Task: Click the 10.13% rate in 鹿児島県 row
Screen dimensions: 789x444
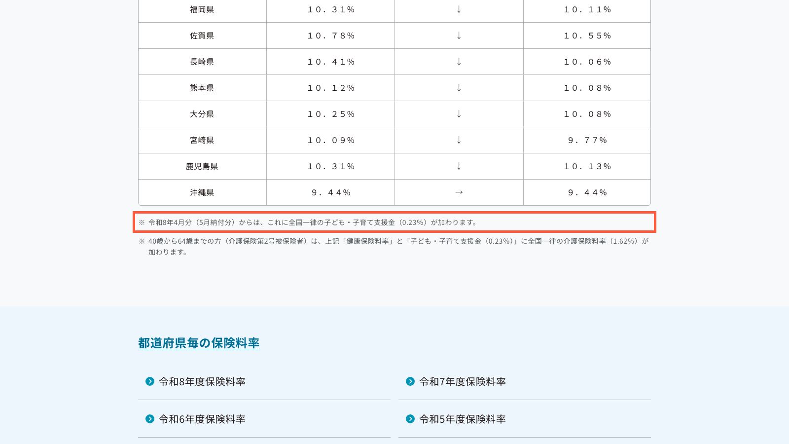Action: pos(587,166)
